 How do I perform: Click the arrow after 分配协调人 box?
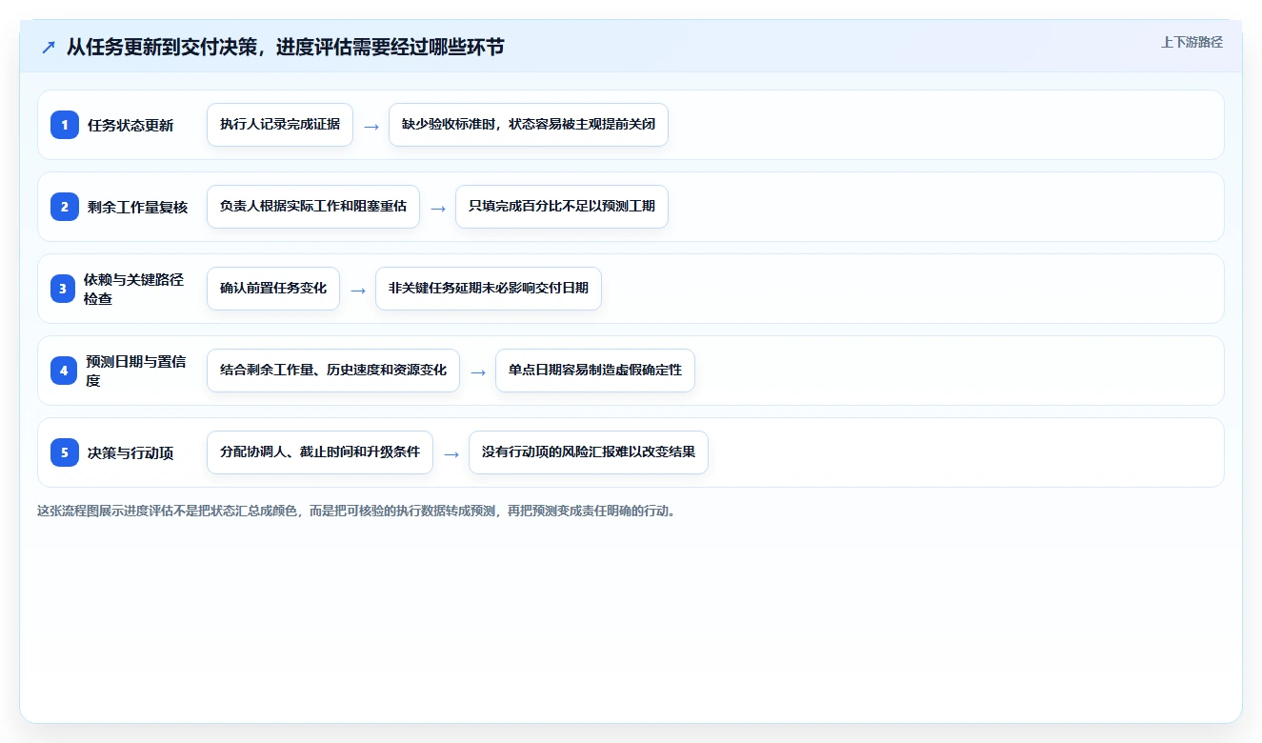[x=451, y=453]
